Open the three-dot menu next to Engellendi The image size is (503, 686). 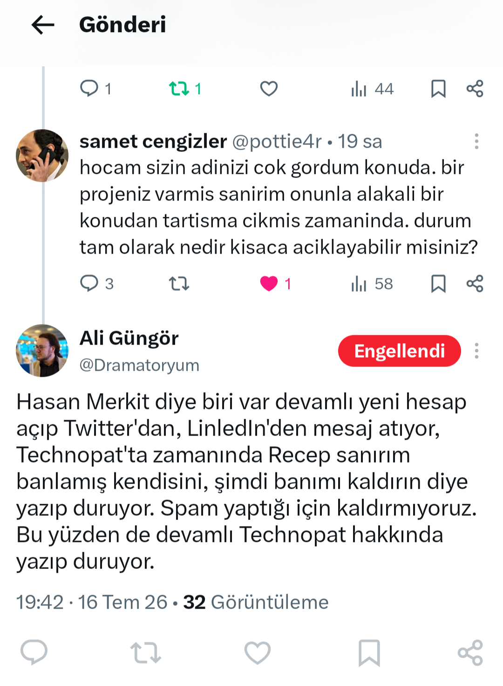click(x=476, y=351)
